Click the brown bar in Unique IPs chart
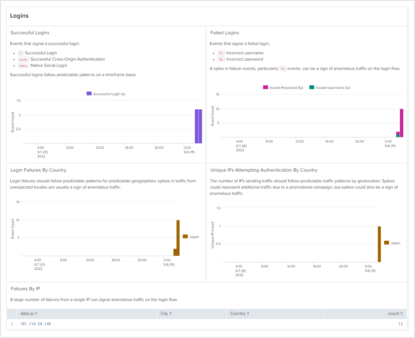The image size is (415, 338). [379, 244]
